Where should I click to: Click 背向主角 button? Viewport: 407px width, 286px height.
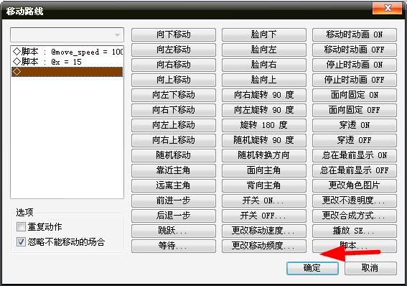(264, 185)
